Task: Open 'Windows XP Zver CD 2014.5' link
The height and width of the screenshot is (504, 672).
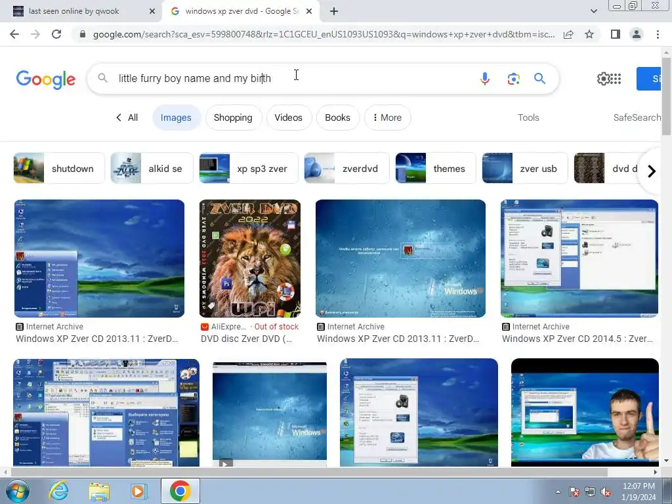Action: tap(577, 339)
